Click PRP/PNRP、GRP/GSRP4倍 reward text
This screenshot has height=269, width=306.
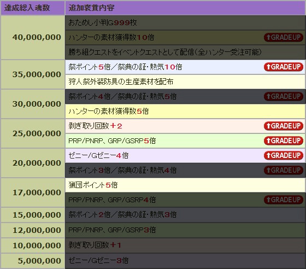[x=112, y=200]
